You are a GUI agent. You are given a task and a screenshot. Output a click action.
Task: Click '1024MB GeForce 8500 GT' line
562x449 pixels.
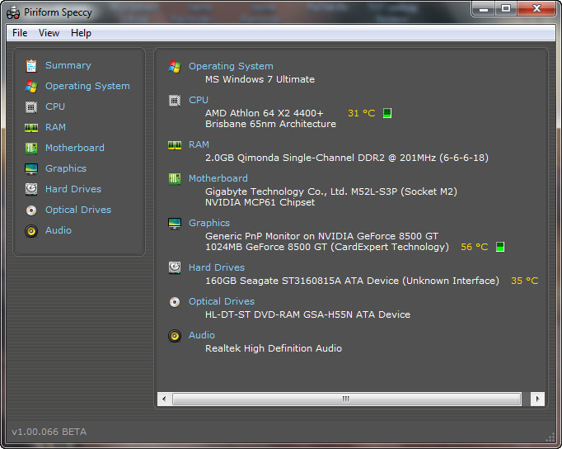tap(327, 247)
